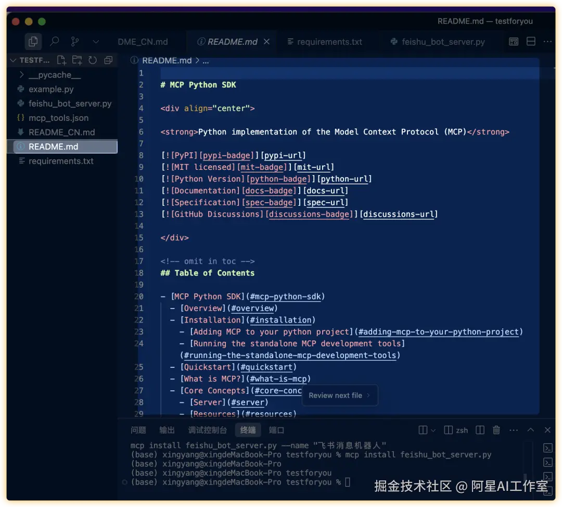Create a new folder in explorer
This screenshot has height=507, width=562.
coord(77,60)
